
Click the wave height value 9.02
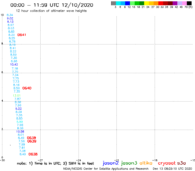point(10,18)
